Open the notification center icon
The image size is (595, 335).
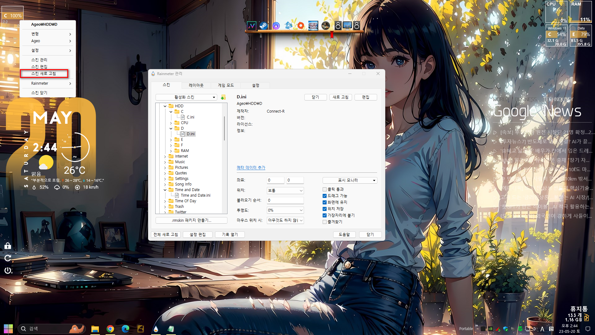pos(588,328)
